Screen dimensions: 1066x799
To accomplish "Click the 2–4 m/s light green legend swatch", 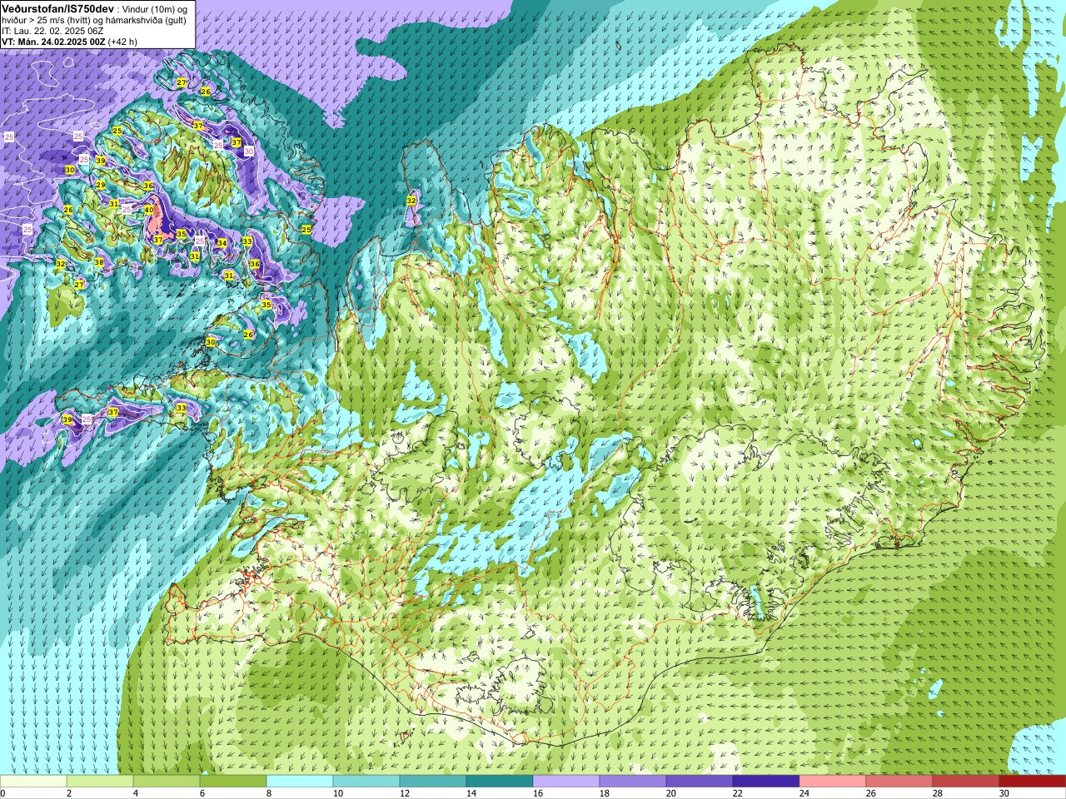I will 100,782.
